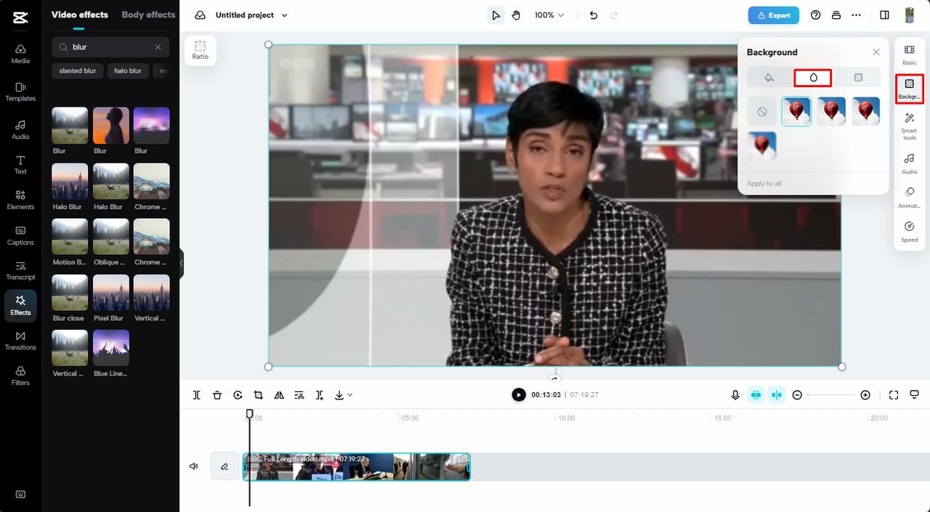Open the project name dropdown arrow
The height and width of the screenshot is (512, 930).
click(x=284, y=15)
